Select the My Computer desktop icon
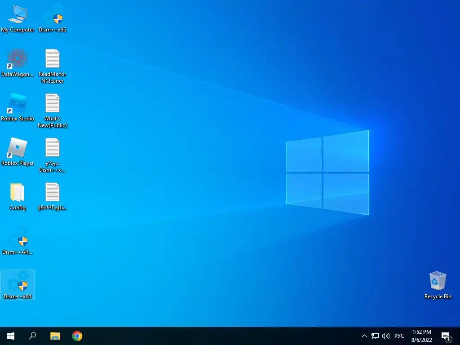 click(18, 18)
